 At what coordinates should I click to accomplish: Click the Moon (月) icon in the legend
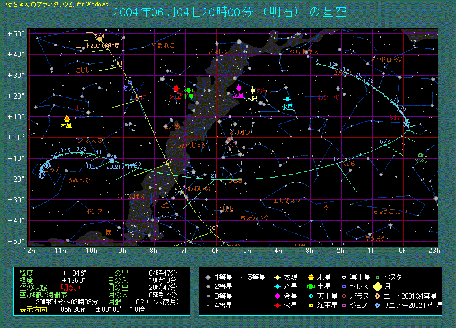pos(377,286)
